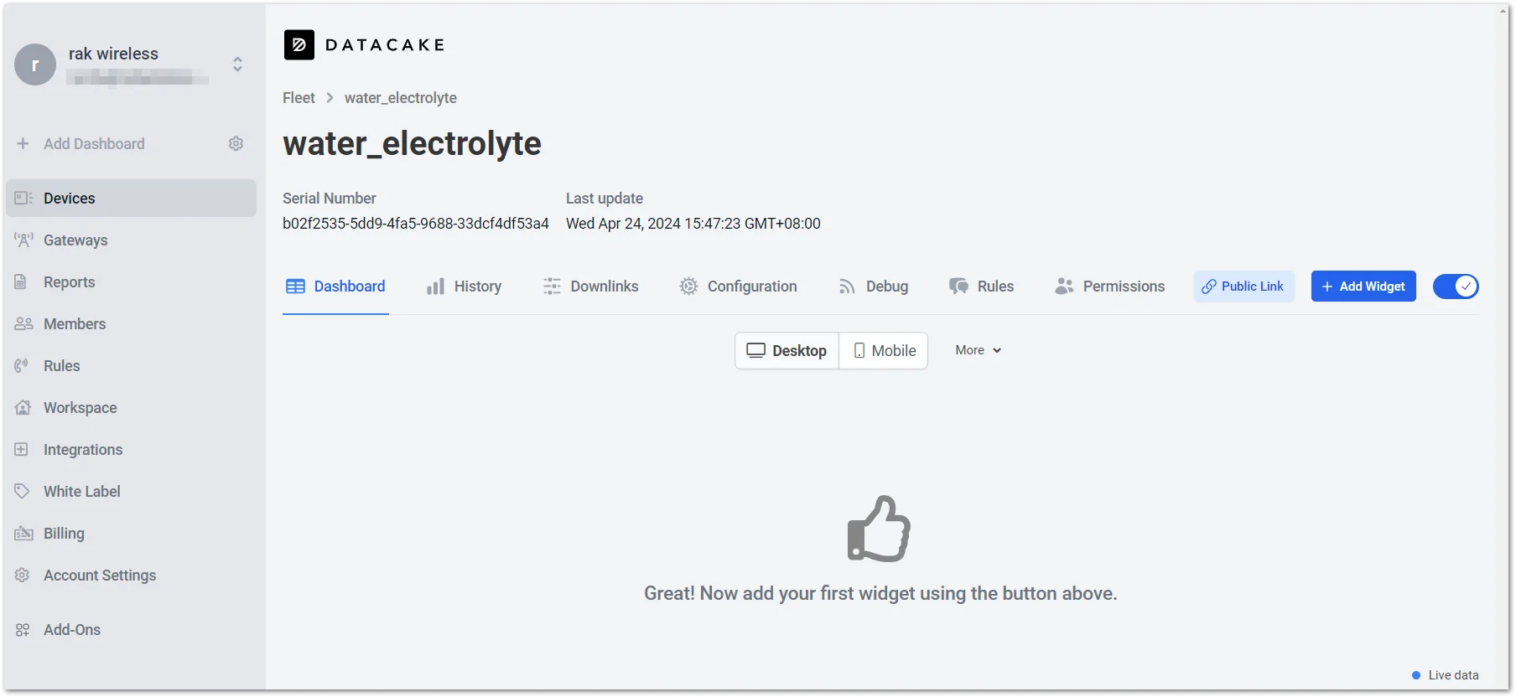Click the Workspace house icon
The image size is (1516, 697).
click(x=23, y=408)
